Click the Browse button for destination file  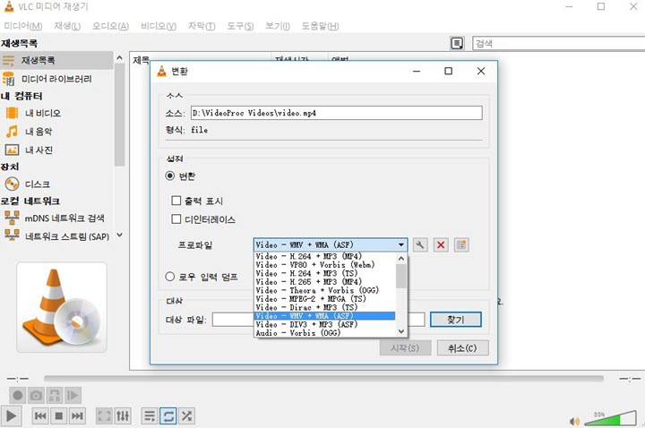click(x=456, y=320)
